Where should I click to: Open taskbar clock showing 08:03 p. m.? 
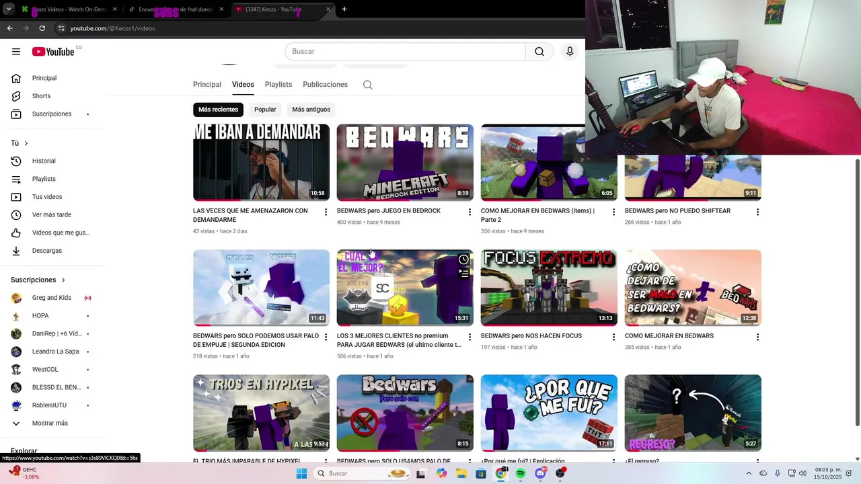click(828, 474)
